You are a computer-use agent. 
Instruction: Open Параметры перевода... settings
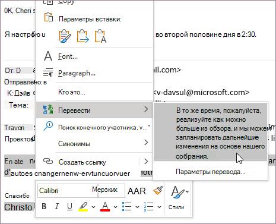(210, 172)
